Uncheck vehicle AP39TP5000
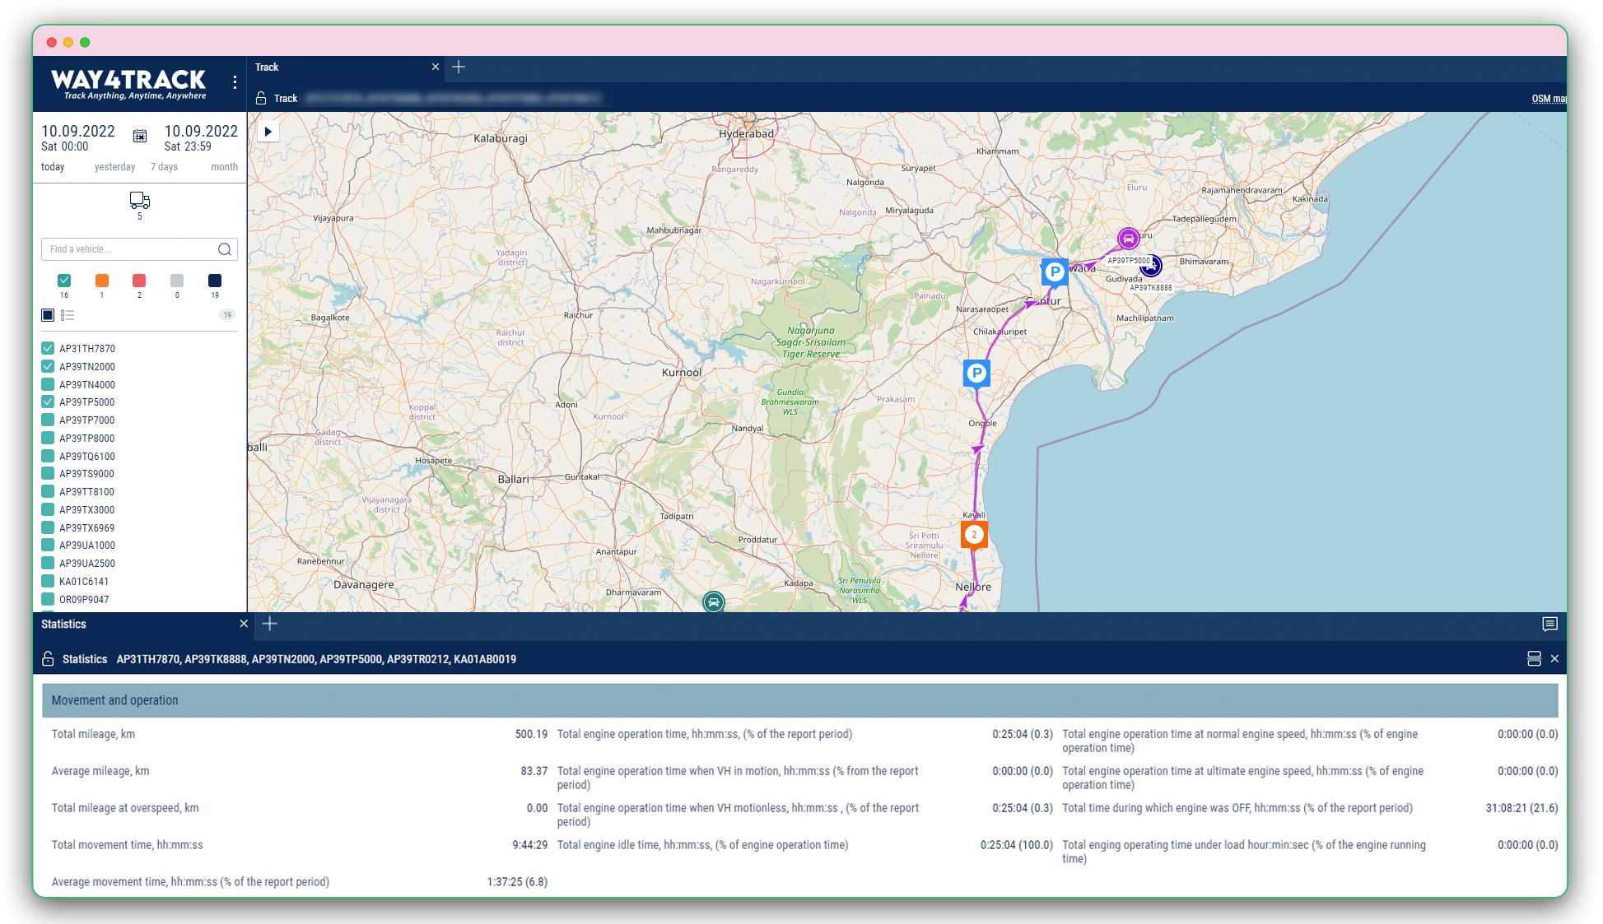Image resolution: width=1603 pixels, height=924 pixels. coord(48,402)
